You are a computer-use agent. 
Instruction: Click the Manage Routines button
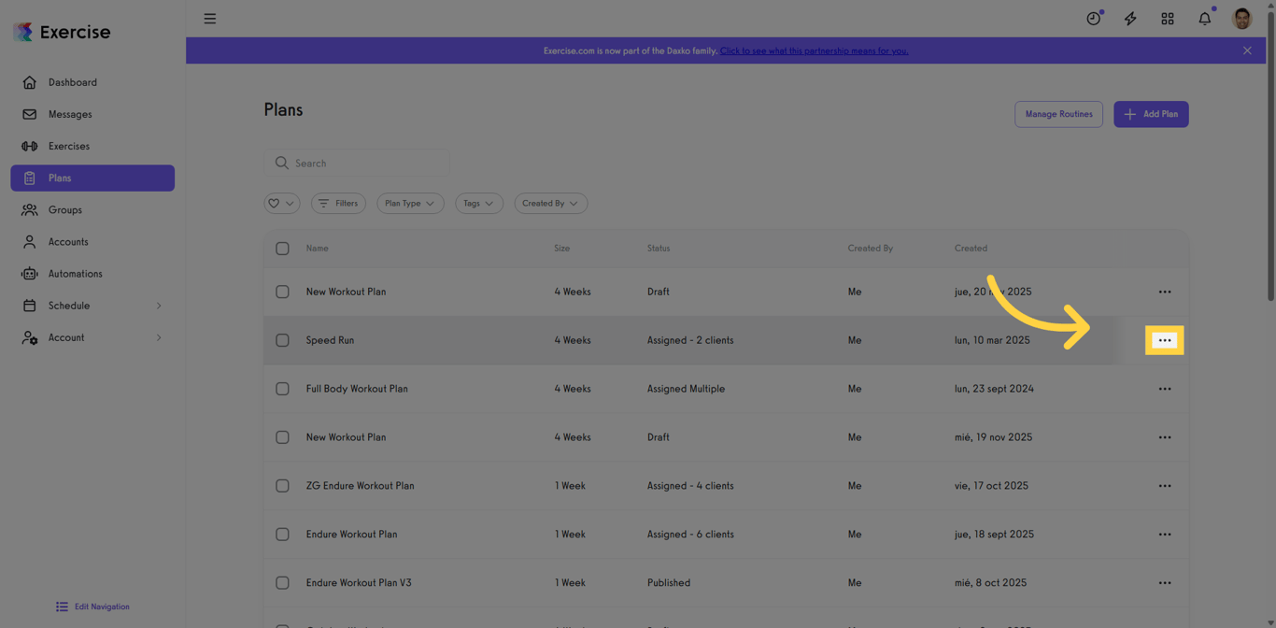[x=1058, y=114]
